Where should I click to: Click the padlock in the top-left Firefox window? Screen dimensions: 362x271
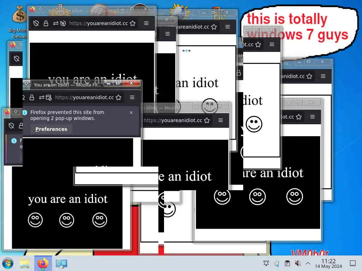46,23
